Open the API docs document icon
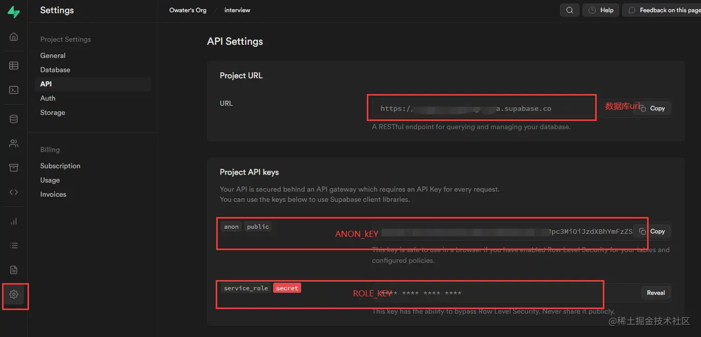This screenshot has width=701, height=337. tap(14, 270)
